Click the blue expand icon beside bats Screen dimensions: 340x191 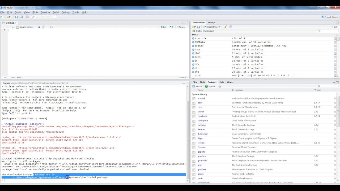point(193,50)
